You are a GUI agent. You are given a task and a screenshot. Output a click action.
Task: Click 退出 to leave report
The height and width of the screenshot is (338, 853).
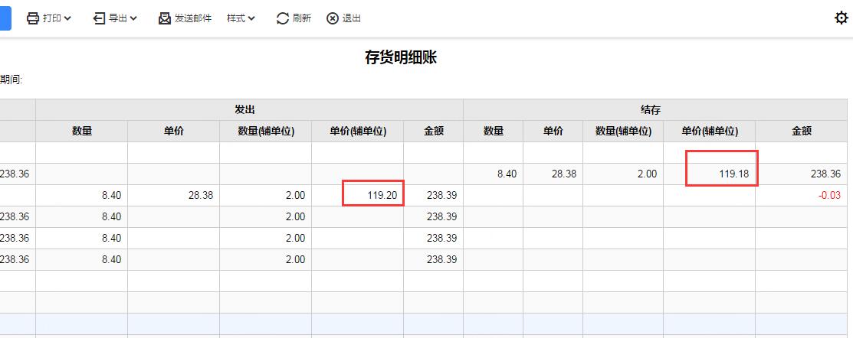[352, 18]
